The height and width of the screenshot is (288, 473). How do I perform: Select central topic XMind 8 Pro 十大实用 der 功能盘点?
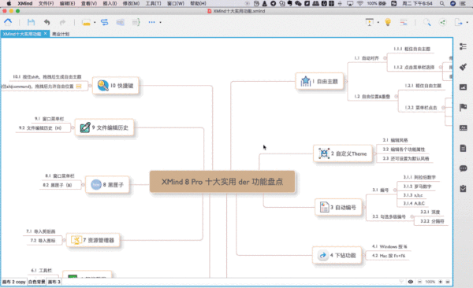(x=222, y=182)
